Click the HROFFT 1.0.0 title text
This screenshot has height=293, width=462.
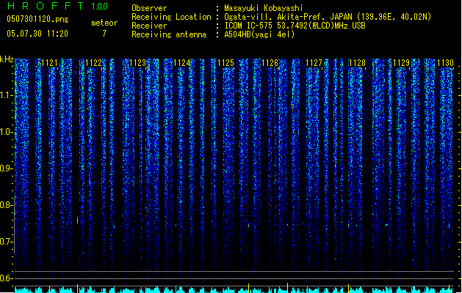(x=57, y=6)
